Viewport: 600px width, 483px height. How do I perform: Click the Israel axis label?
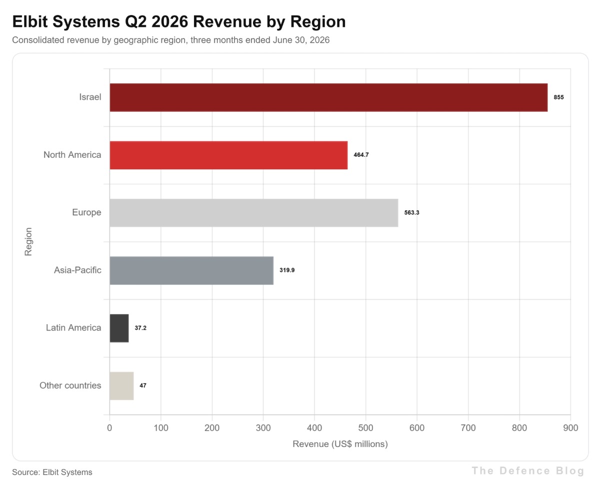90,97
